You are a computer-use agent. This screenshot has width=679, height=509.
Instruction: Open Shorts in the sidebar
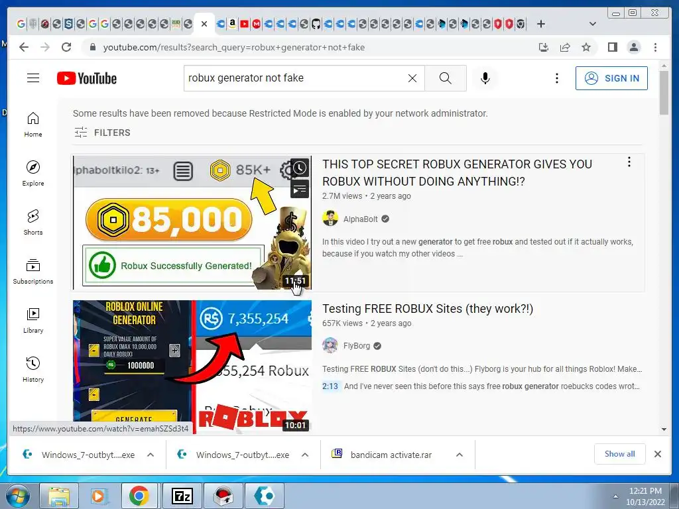tap(33, 223)
